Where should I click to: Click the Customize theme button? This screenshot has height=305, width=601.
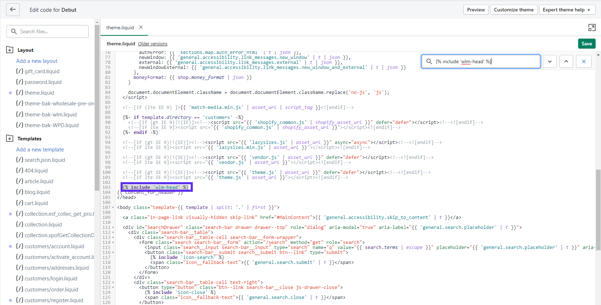[514, 10]
